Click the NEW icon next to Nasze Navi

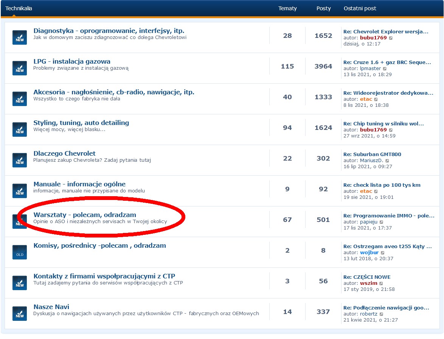tap(20, 314)
